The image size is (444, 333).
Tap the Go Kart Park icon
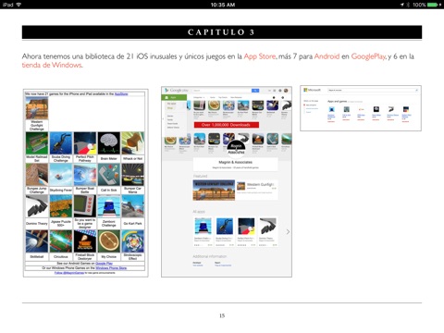click(x=132, y=206)
